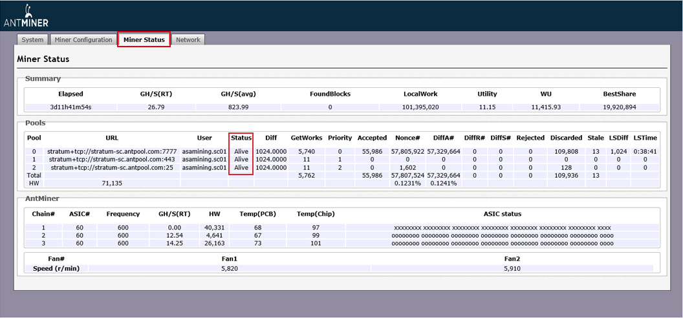Click pool URL ending with antpool.com:443
The width and height of the screenshot is (683, 318).
pos(112,159)
